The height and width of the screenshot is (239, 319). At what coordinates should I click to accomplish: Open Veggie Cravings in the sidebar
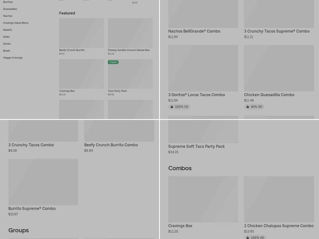pyautogui.click(x=13, y=58)
